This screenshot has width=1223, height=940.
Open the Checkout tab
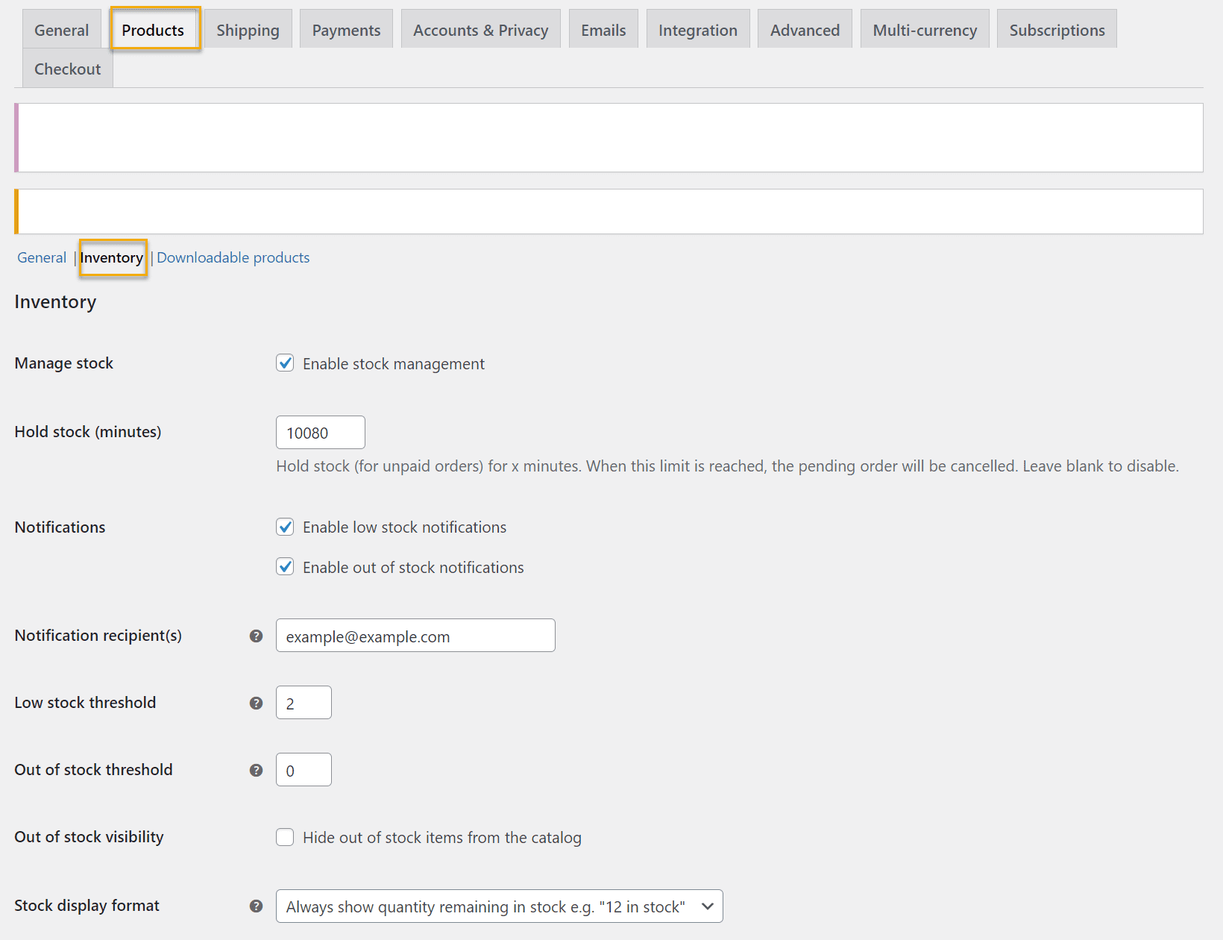67,69
